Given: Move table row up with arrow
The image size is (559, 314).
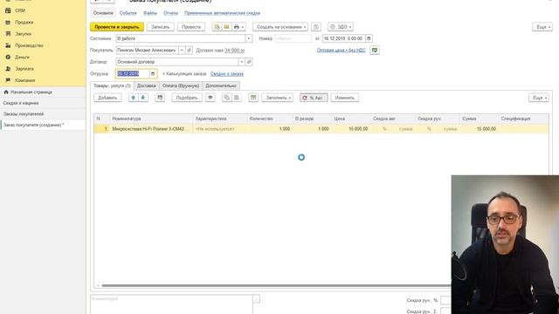Looking at the screenshot, I should [x=134, y=98].
